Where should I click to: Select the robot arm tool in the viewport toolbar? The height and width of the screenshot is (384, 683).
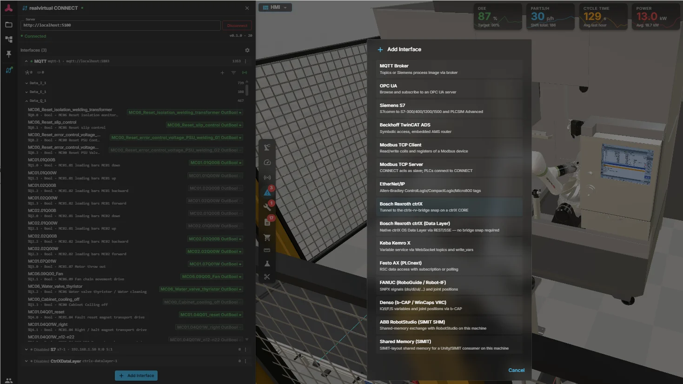(267, 147)
